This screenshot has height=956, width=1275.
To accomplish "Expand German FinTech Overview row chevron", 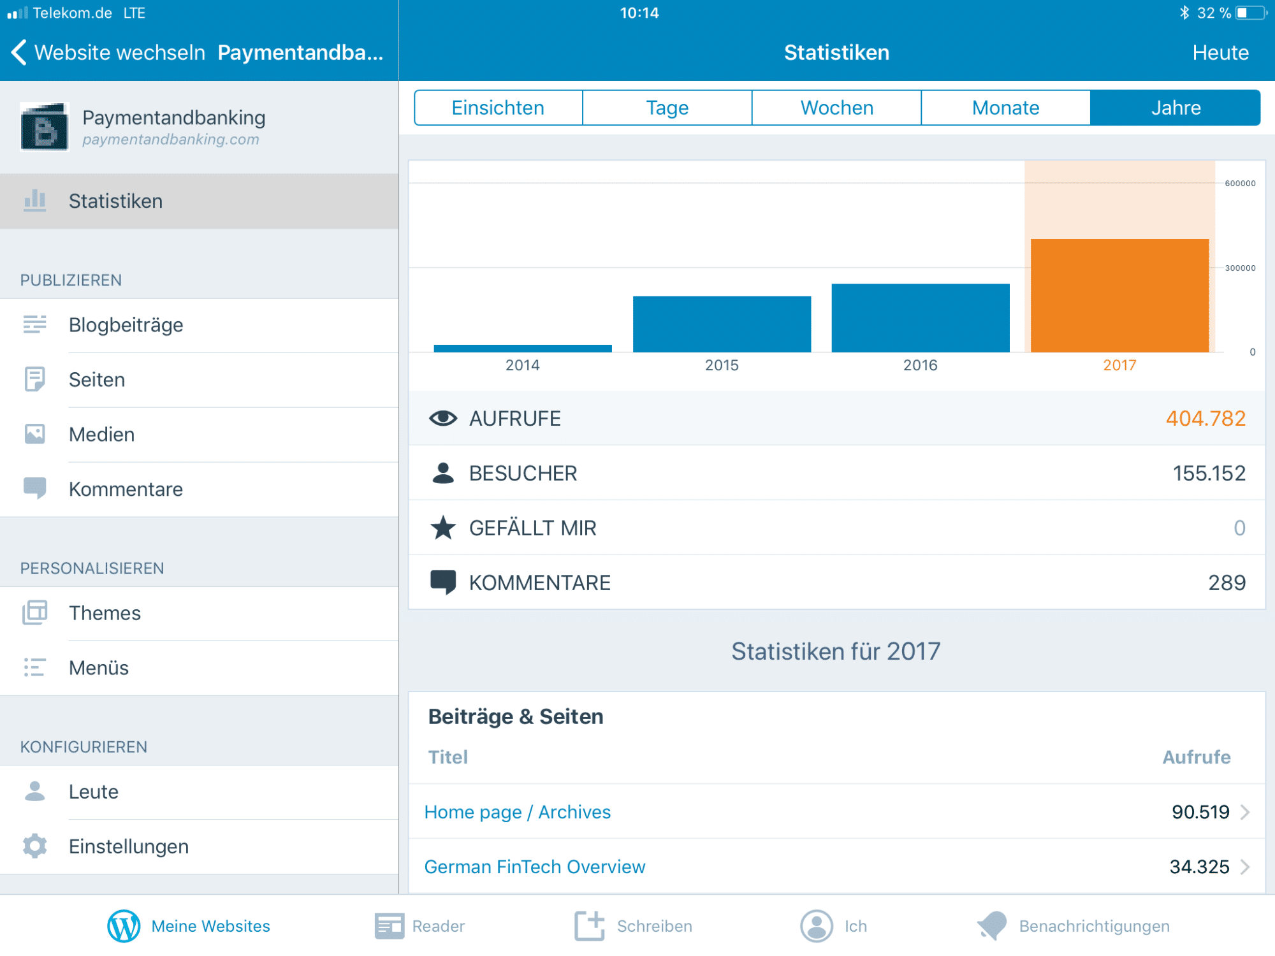I will 1245,867.
